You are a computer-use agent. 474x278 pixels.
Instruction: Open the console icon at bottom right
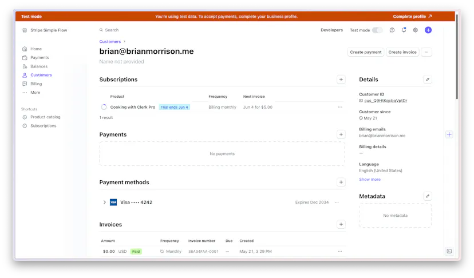[x=449, y=252]
